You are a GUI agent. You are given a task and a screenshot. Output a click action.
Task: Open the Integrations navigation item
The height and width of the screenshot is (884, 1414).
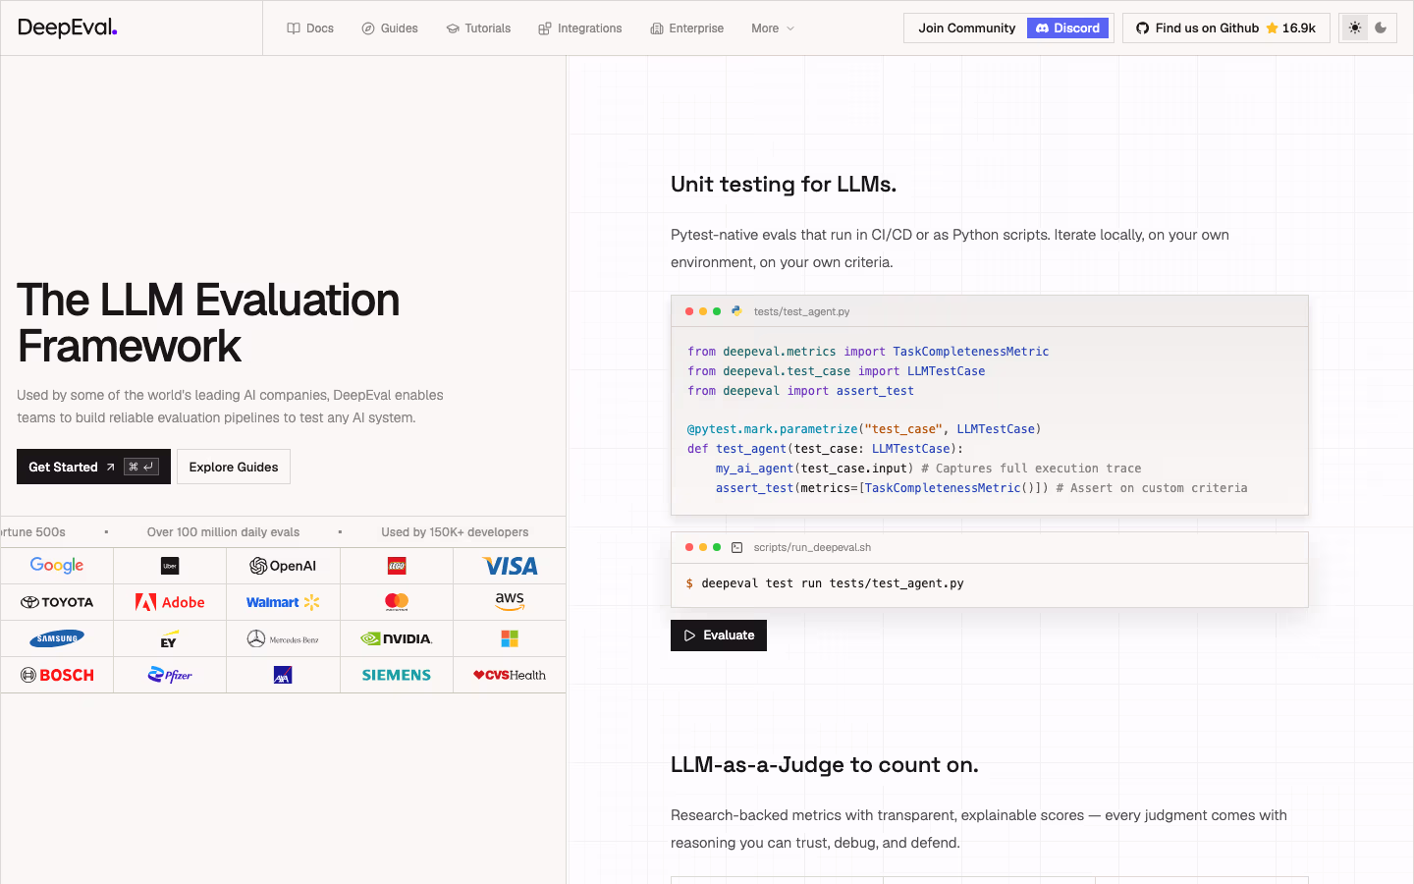click(x=580, y=28)
